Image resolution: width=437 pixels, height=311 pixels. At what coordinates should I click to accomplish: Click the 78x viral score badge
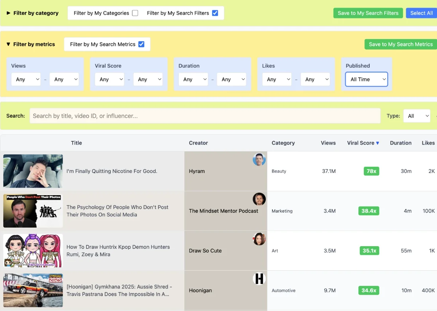click(371, 171)
